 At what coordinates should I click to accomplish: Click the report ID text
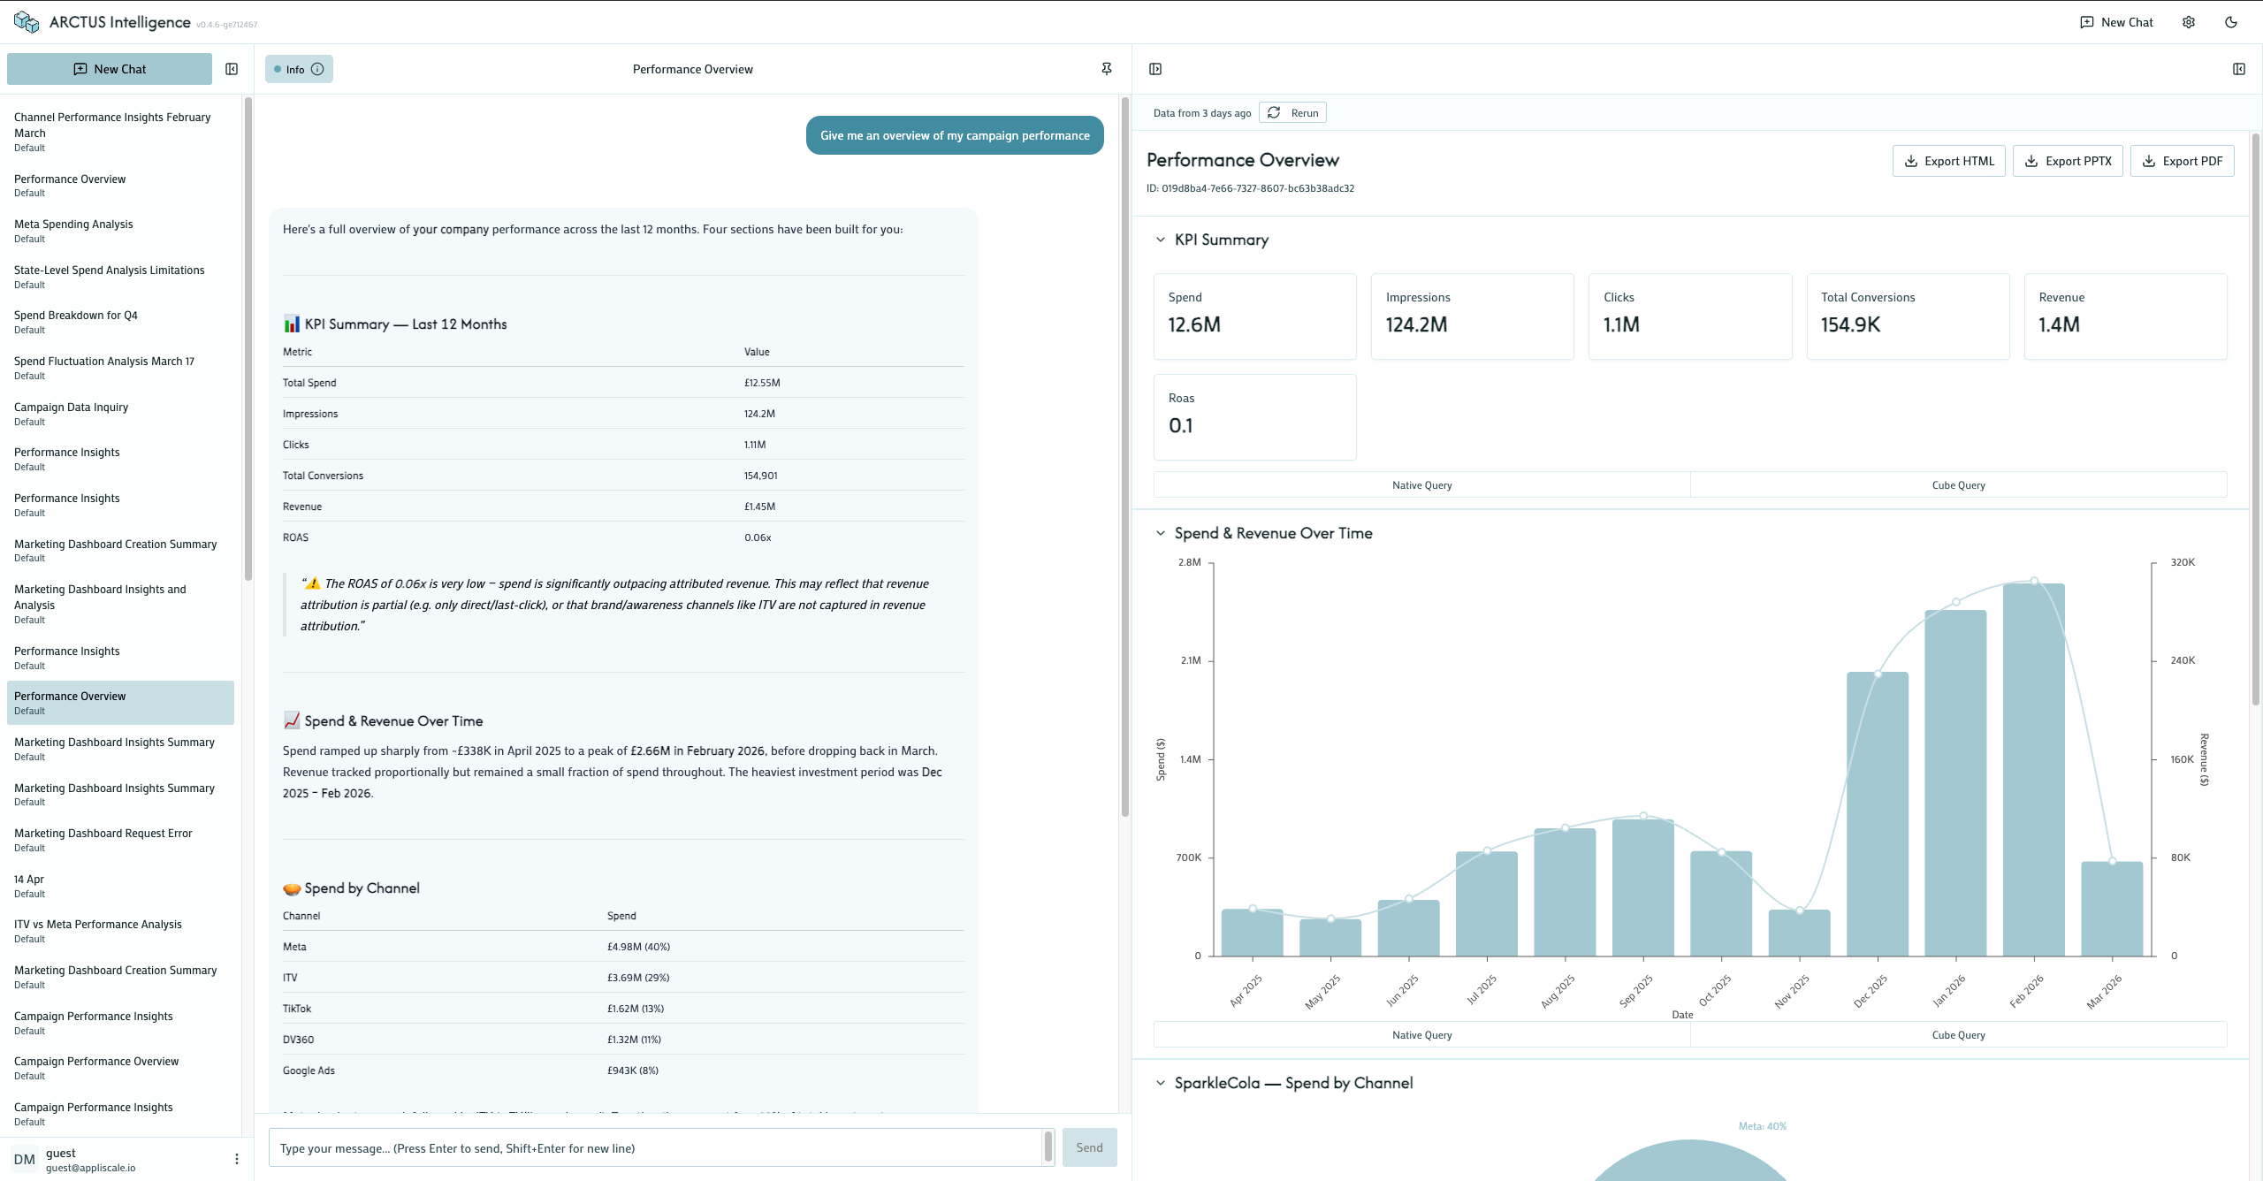point(1250,188)
